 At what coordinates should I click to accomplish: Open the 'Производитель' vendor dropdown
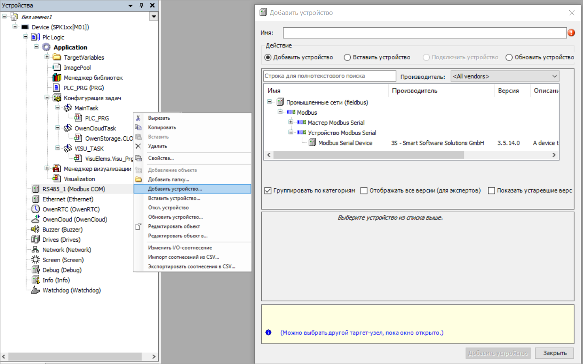(x=505, y=76)
